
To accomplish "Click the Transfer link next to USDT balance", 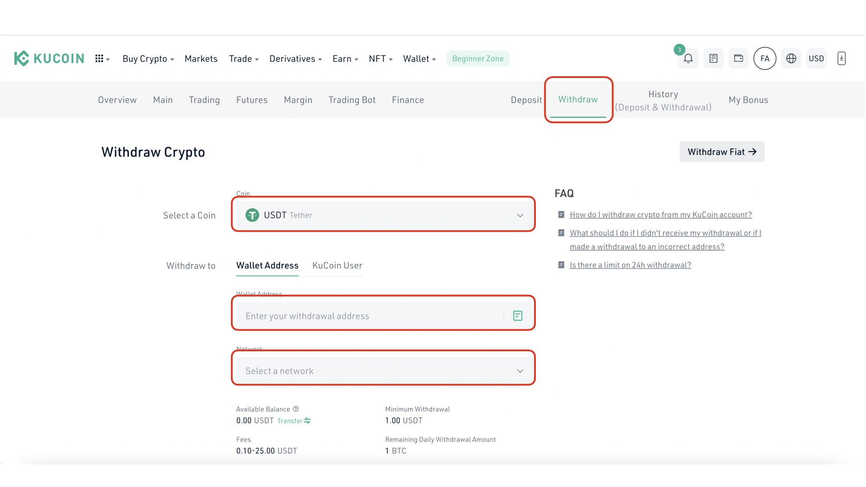I will click(x=294, y=420).
